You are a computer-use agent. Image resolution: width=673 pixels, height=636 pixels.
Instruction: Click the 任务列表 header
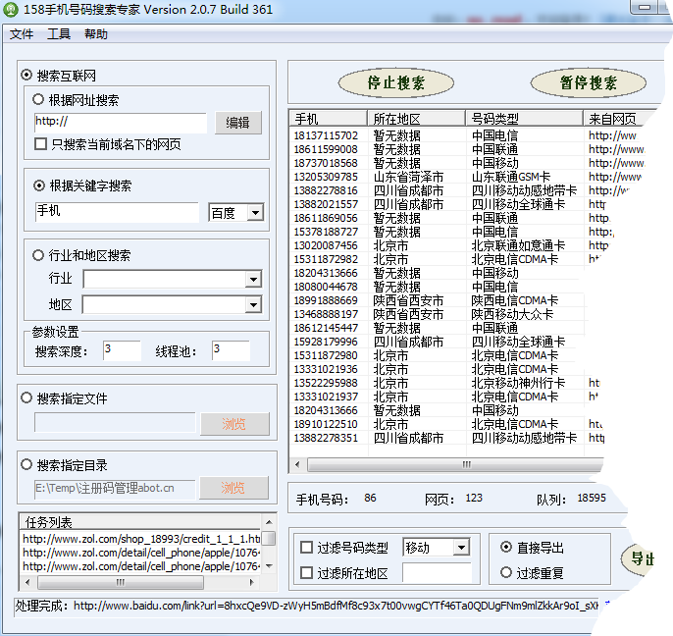141,522
